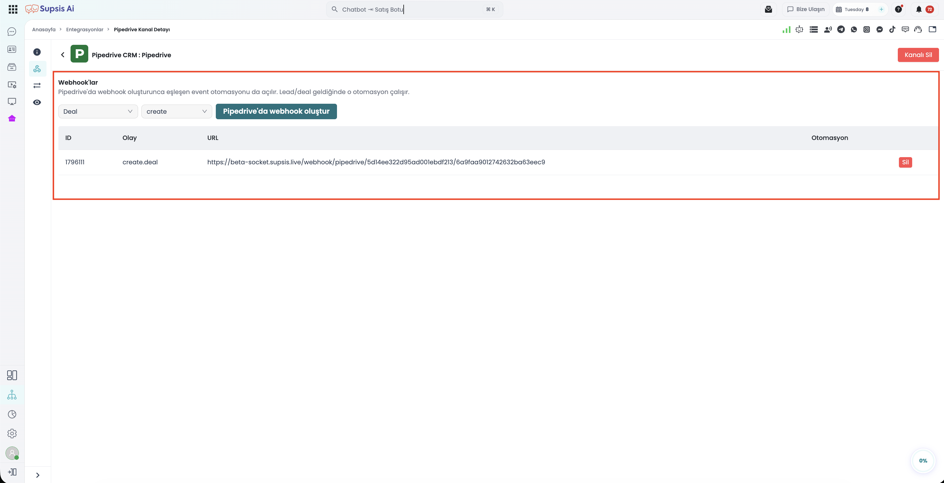Click the speaking person voice icon

(x=828, y=29)
